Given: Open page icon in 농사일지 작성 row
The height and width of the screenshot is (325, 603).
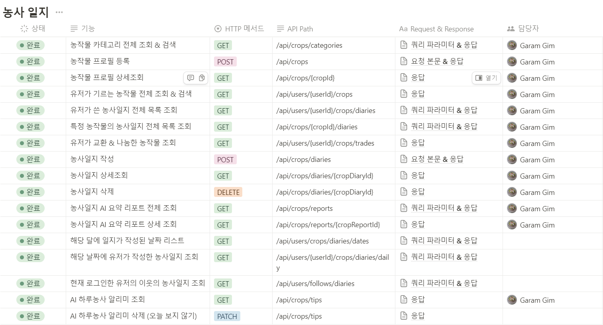Looking at the screenshot, I should tap(404, 159).
